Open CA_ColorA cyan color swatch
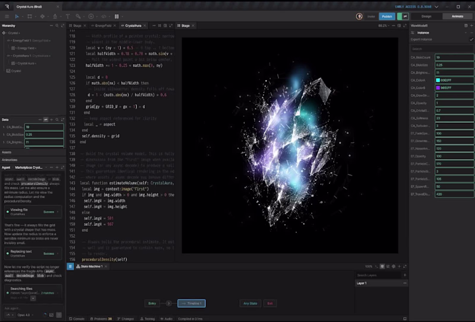The image size is (475, 322). [438, 80]
